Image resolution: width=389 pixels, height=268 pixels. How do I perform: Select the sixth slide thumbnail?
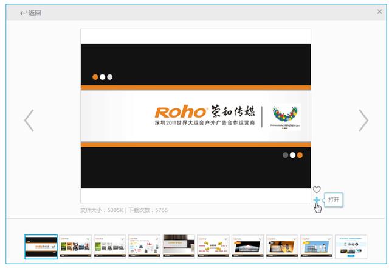point(213,247)
